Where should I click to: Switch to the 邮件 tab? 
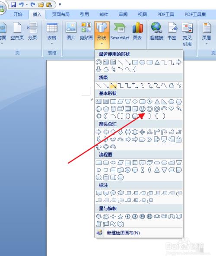(104, 14)
